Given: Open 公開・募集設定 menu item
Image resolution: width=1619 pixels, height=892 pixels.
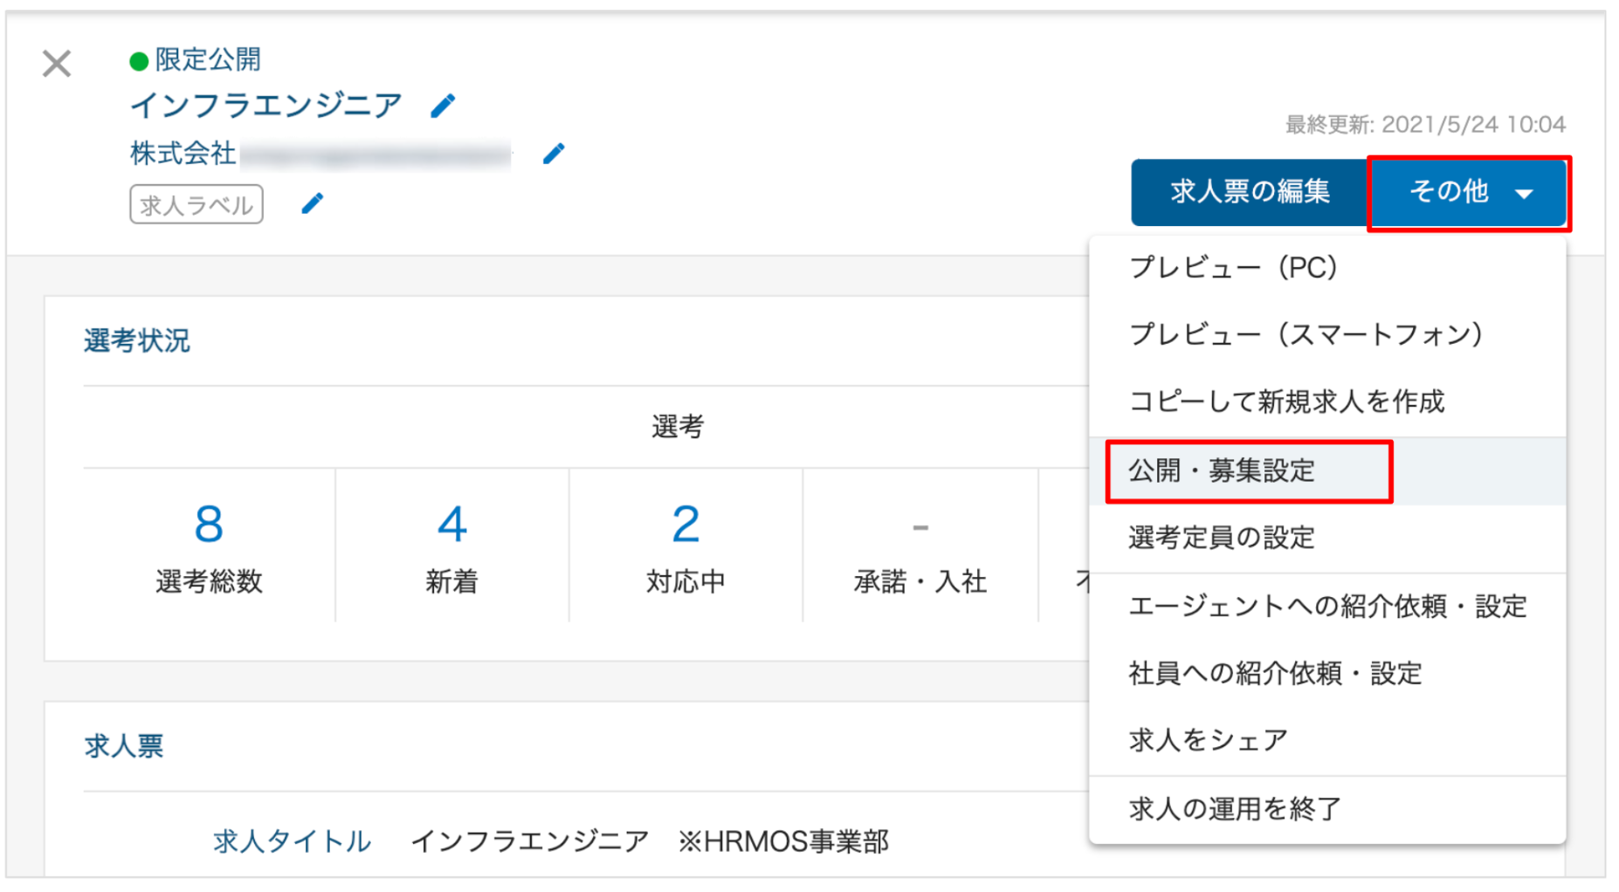Looking at the screenshot, I should 1327,471.
